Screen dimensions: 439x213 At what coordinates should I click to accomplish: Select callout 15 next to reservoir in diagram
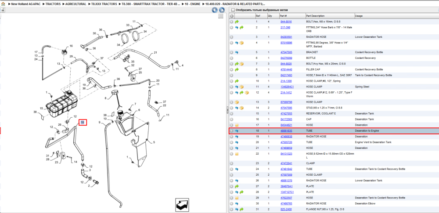(x=41, y=108)
